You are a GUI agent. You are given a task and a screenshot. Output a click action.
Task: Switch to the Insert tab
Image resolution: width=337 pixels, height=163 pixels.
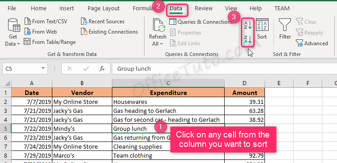(x=67, y=9)
